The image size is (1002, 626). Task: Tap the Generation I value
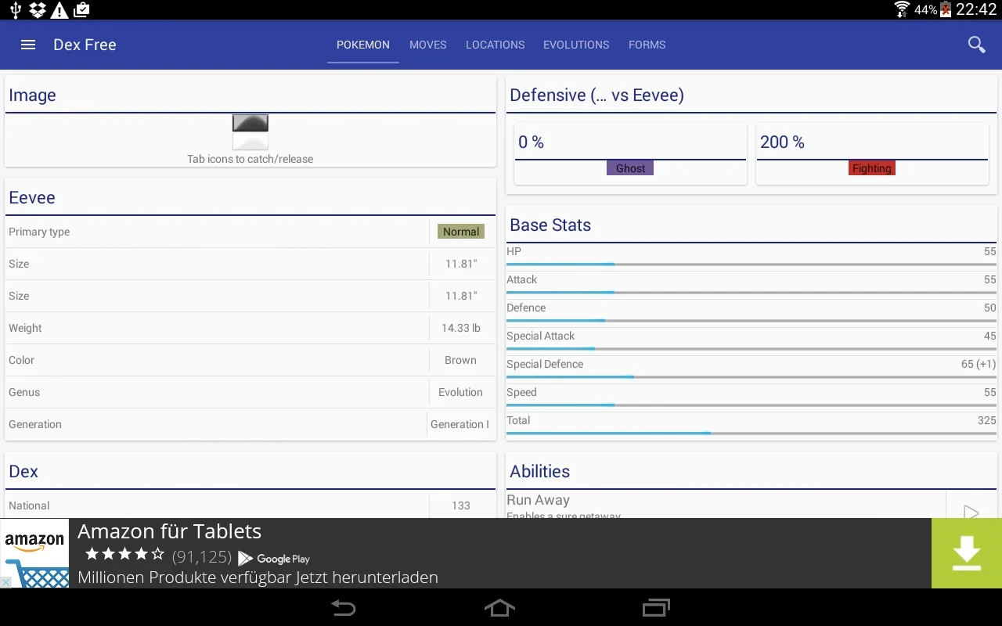tap(460, 424)
